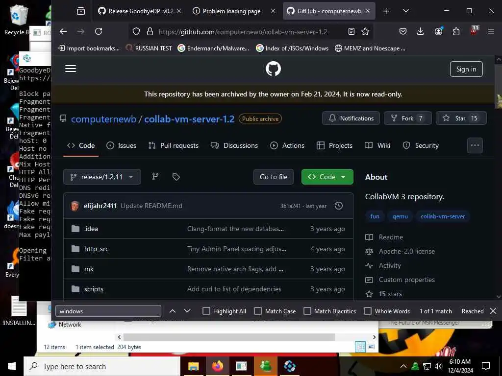Open the notification center icon
The height and width of the screenshot is (376, 502).
point(486,366)
